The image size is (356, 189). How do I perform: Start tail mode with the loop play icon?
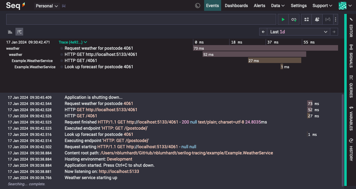click(294, 19)
